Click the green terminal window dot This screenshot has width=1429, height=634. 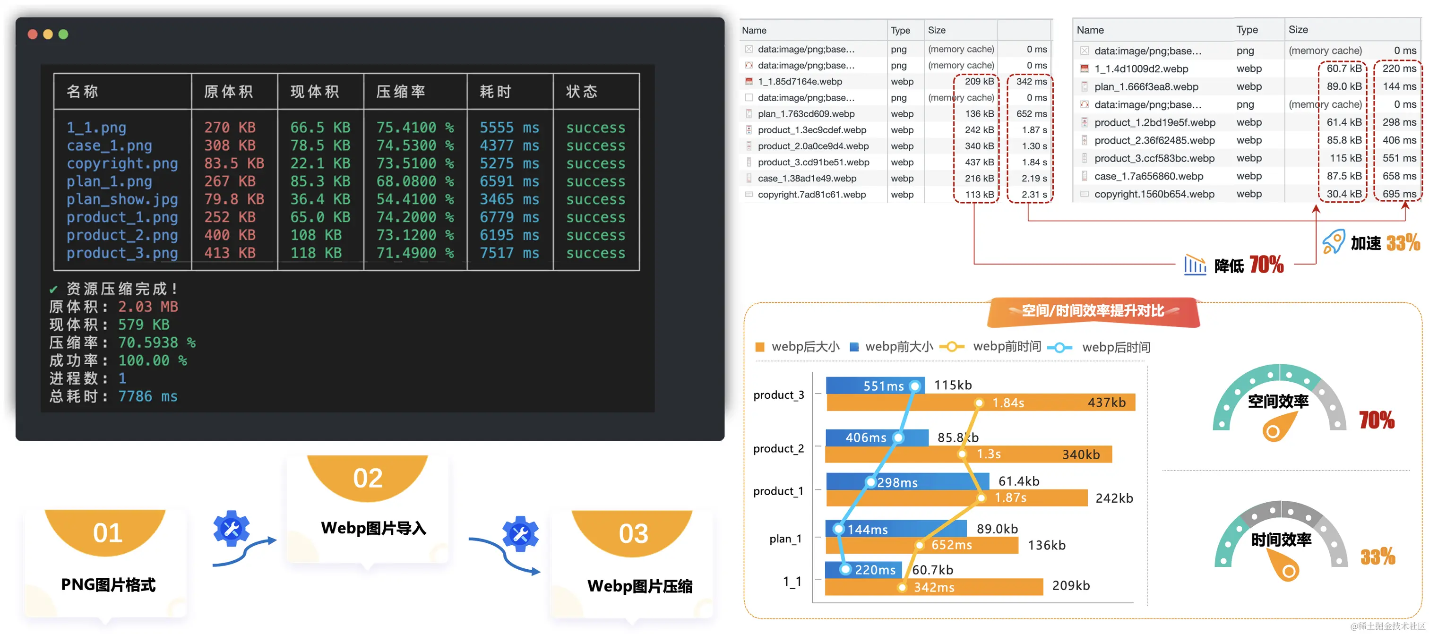point(63,34)
